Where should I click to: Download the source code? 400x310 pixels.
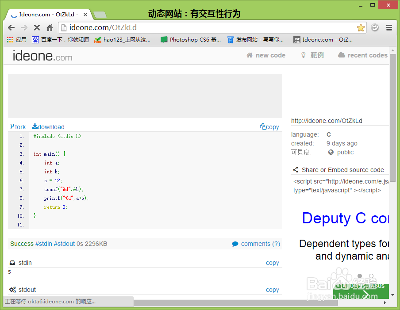point(48,127)
